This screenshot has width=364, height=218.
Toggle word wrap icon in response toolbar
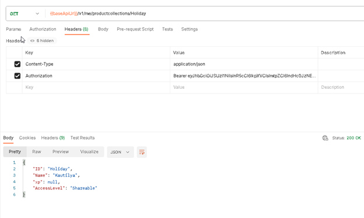142,152
